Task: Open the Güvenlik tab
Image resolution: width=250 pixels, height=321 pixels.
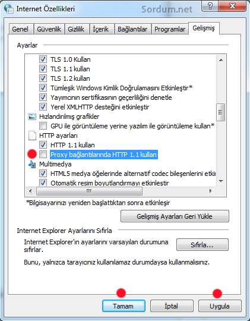Action: click(x=49, y=29)
